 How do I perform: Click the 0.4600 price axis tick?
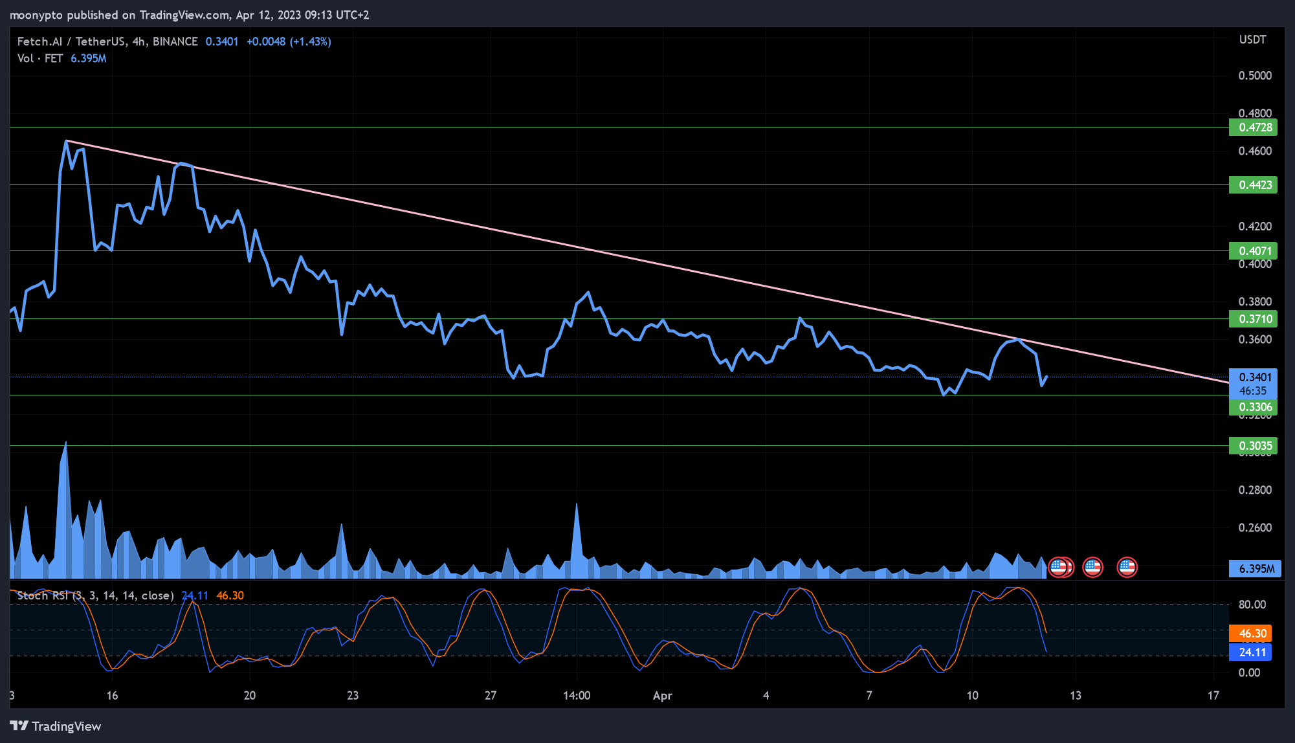1255,151
